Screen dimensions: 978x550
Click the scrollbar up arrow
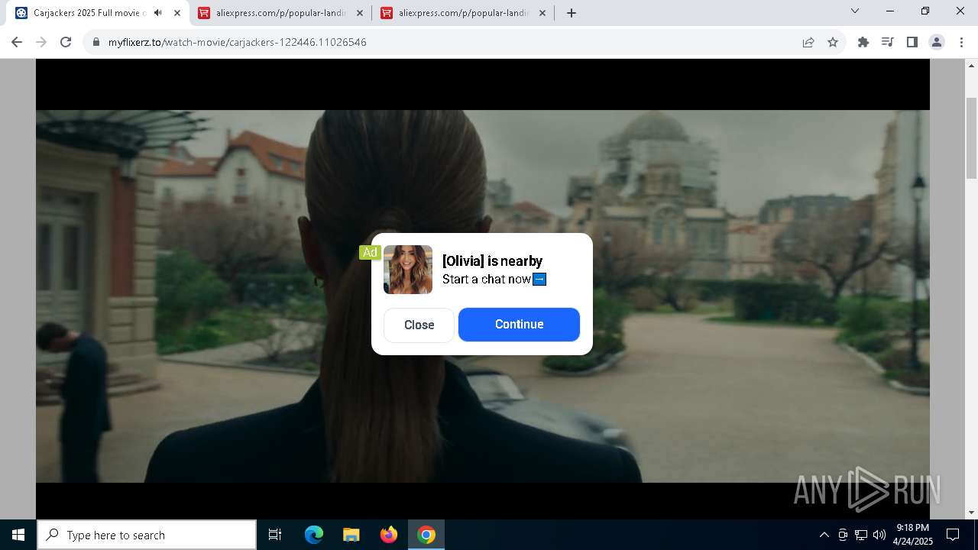pos(972,66)
